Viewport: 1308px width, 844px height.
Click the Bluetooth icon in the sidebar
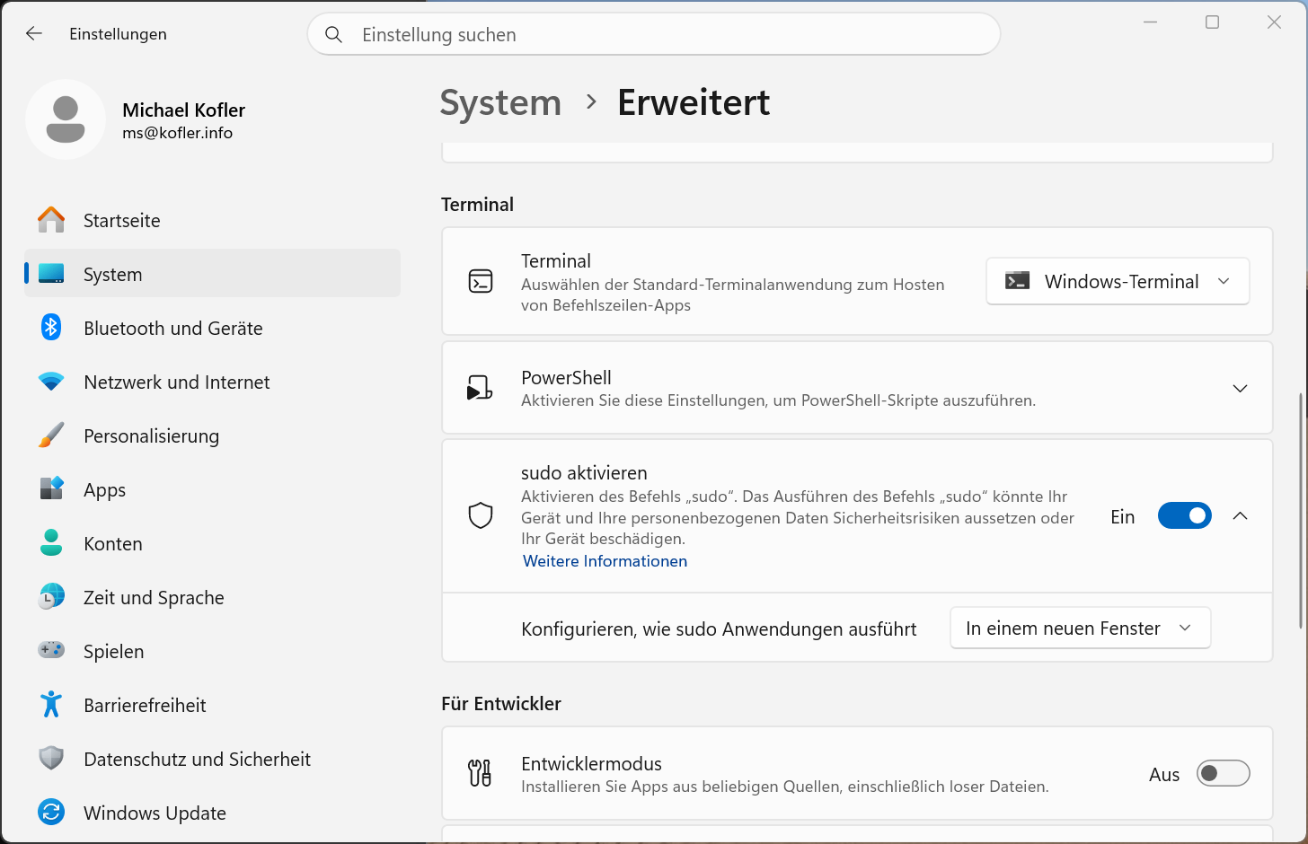pyautogui.click(x=51, y=328)
